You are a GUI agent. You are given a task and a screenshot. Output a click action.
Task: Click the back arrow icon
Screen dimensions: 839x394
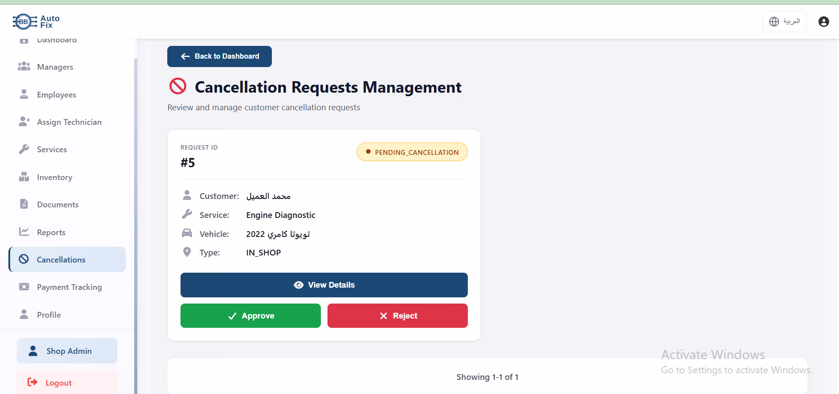185,56
